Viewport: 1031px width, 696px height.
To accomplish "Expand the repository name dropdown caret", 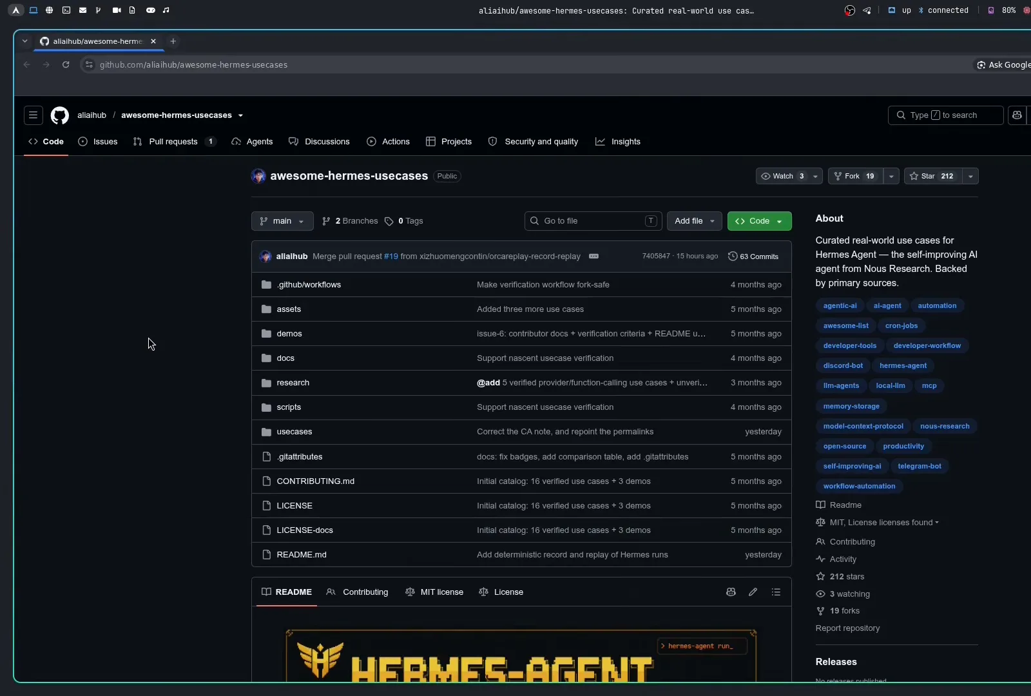I will click(240, 116).
